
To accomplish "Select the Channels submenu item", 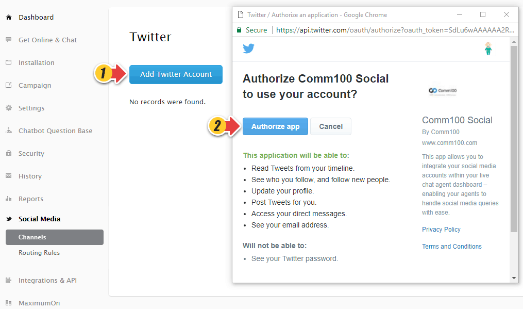I will (x=55, y=237).
